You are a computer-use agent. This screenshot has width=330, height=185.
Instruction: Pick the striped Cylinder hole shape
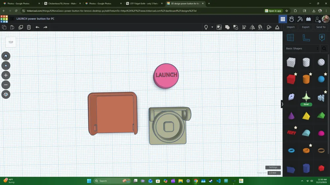(306, 62)
